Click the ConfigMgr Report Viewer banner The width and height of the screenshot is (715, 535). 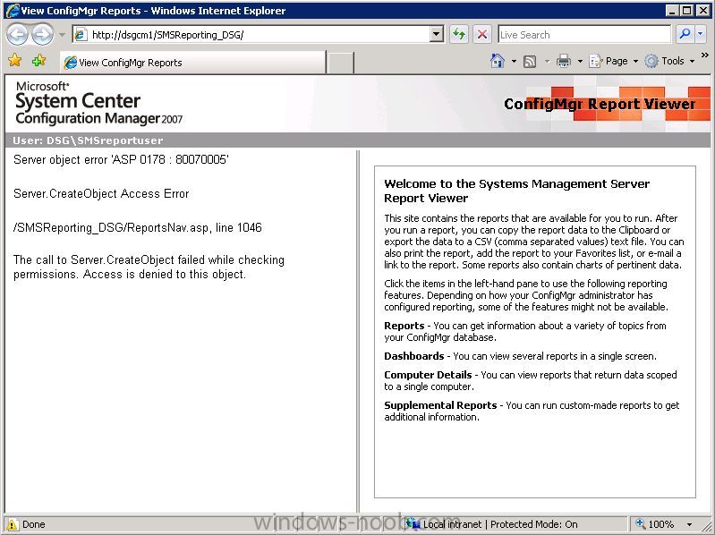tap(600, 104)
